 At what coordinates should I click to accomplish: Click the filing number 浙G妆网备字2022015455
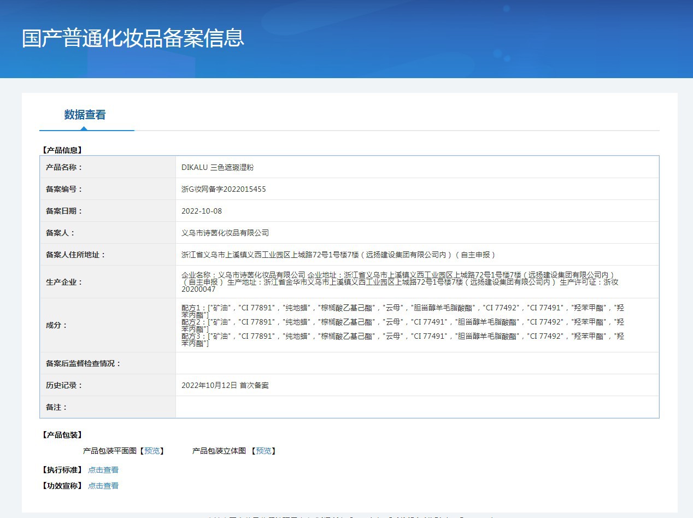coord(224,189)
